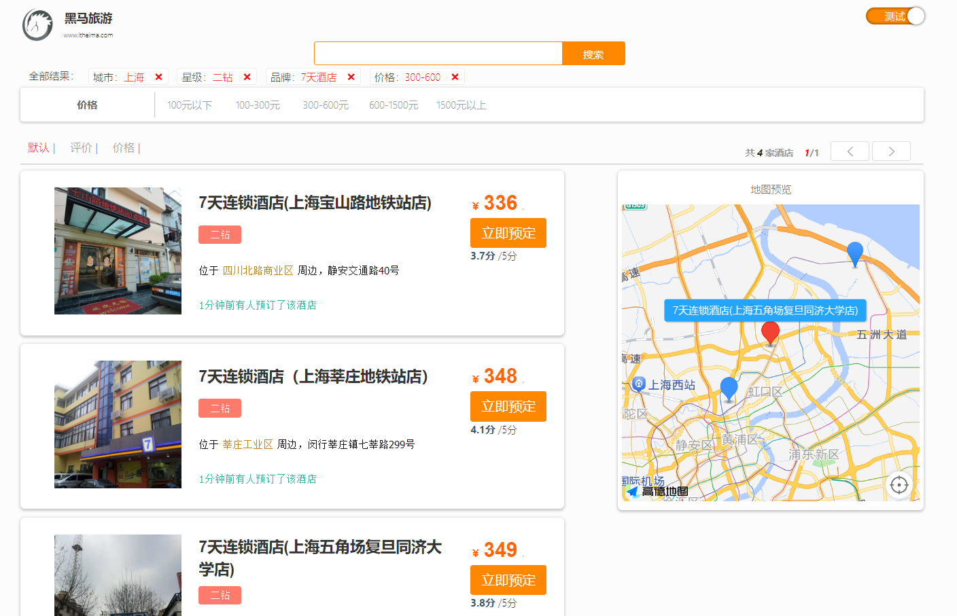Remove the 城市: 上海 filter tag
Image resolution: width=957 pixels, height=616 pixels.
click(x=158, y=77)
